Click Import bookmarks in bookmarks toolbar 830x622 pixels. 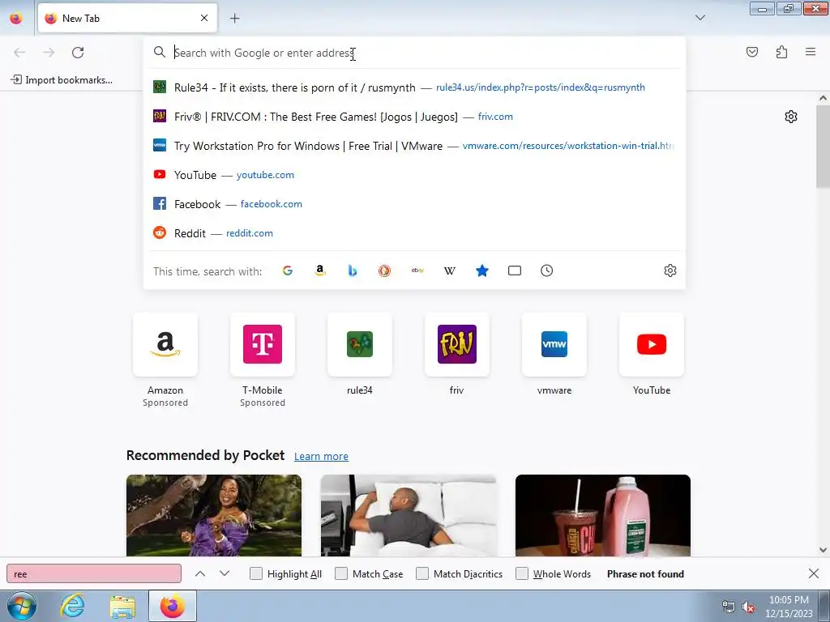[62, 80]
